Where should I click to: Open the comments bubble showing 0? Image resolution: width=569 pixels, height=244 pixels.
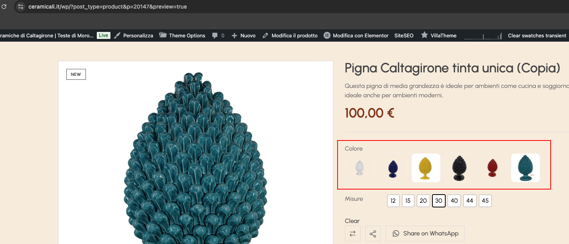[x=218, y=35]
